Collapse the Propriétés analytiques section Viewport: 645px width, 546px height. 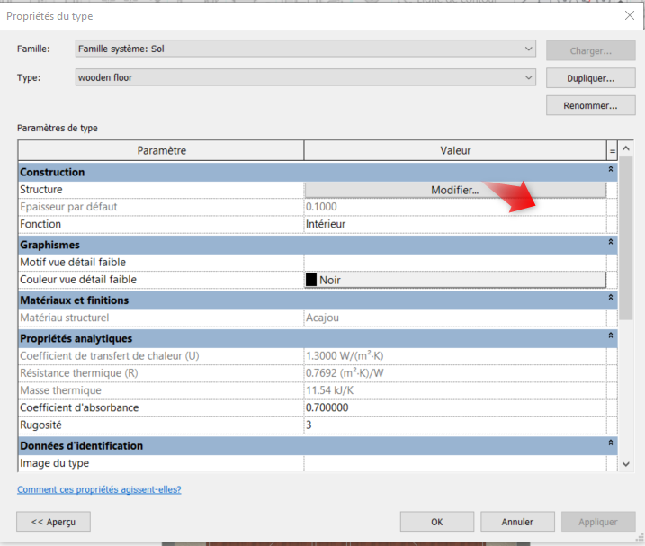coord(612,336)
